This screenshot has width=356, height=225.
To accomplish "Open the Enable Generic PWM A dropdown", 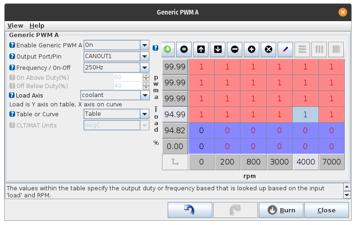I will (x=145, y=45).
